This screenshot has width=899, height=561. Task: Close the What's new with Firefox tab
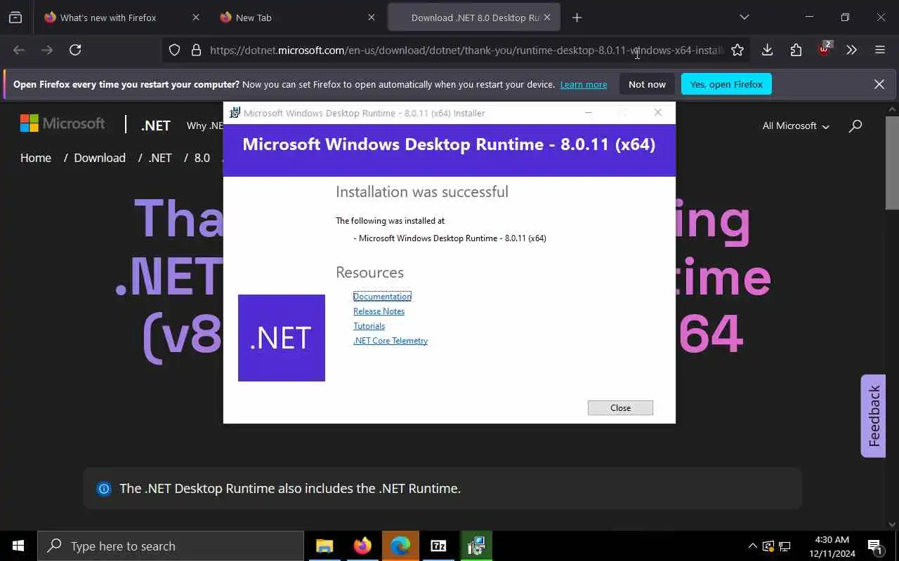tap(196, 18)
